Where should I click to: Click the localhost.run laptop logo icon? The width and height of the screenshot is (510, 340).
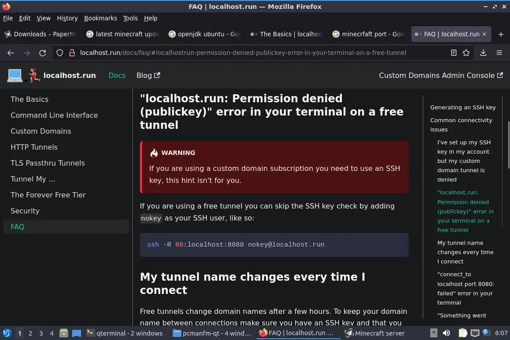point(15,76)
